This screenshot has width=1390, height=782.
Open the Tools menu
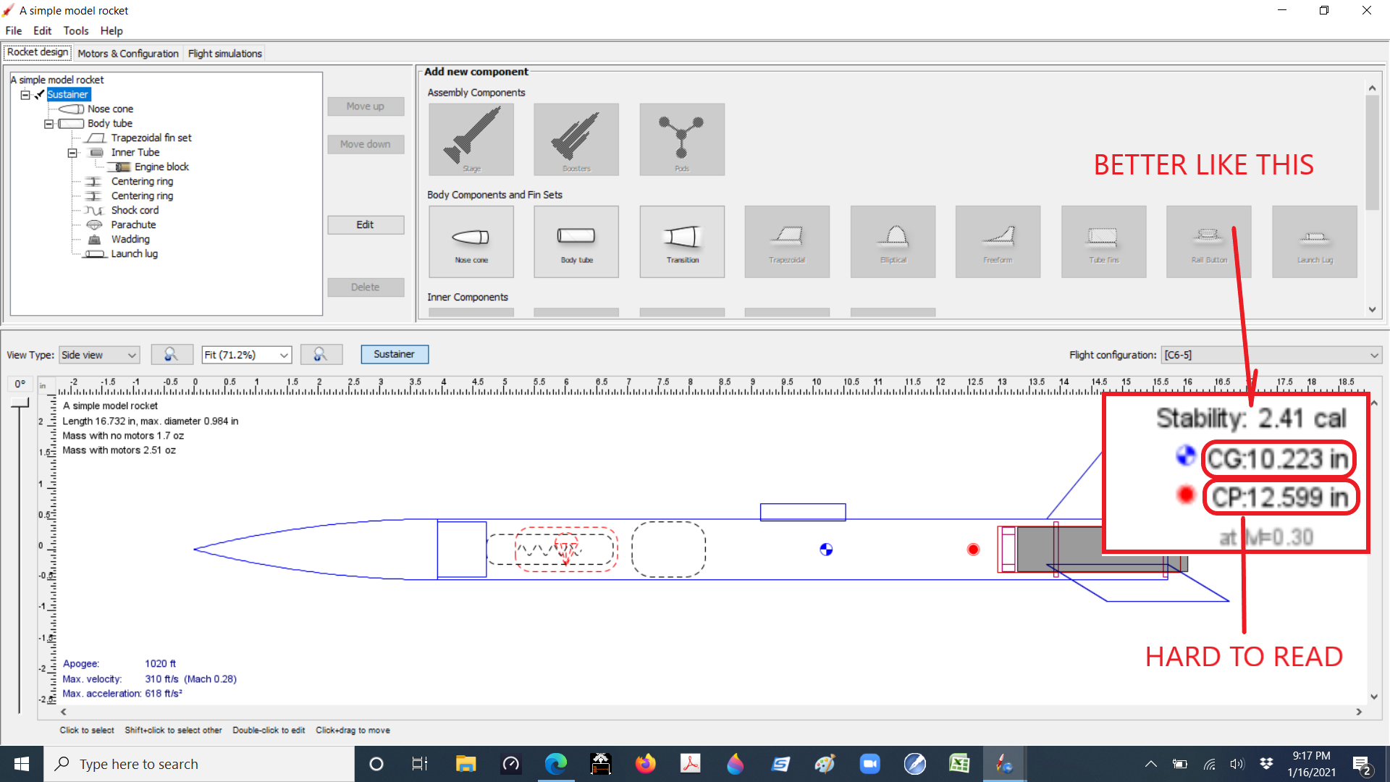(x=76, y=30)
